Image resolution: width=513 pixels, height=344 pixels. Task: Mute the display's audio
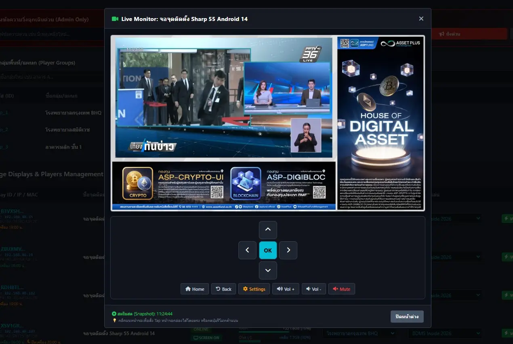click(341, 289)
